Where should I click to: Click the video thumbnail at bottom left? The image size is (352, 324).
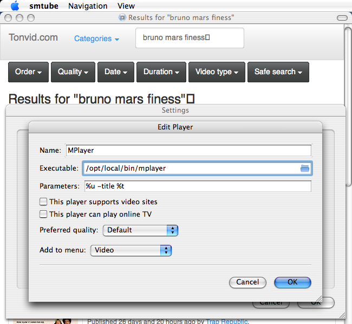click(x=45, y=321)
